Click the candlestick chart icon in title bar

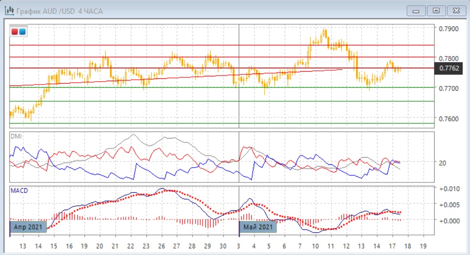click(x=9, y=11)
